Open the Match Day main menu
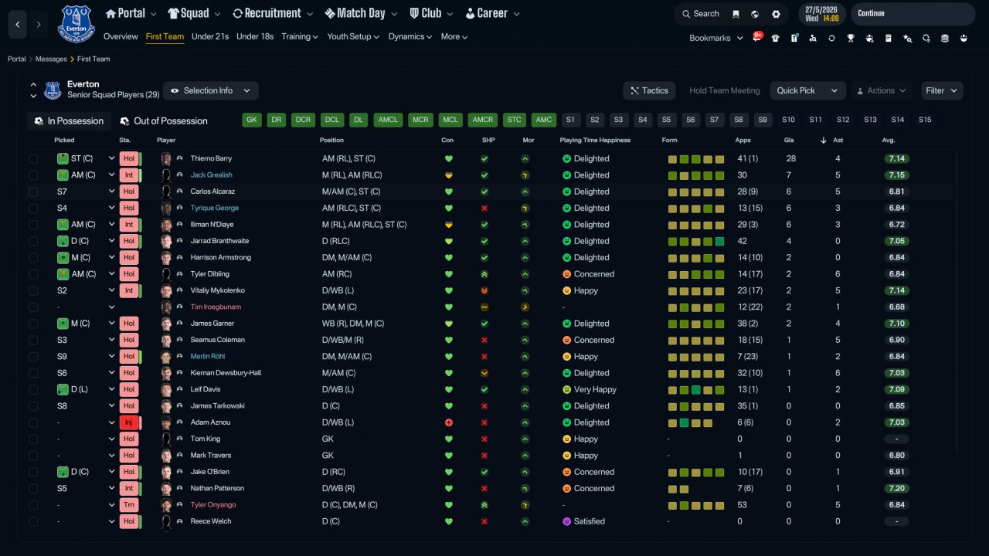Screen dimensions: 989x556 pyautogui.click(x=361, y=13)
